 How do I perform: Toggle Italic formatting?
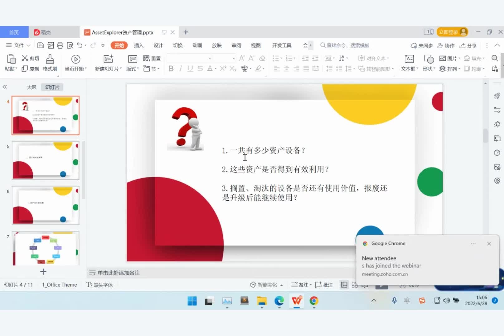181,68
